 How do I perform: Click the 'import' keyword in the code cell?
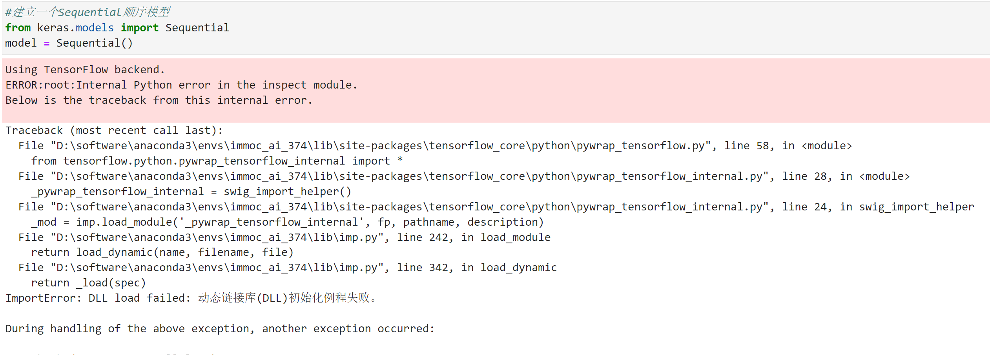[x=139, y=28]
